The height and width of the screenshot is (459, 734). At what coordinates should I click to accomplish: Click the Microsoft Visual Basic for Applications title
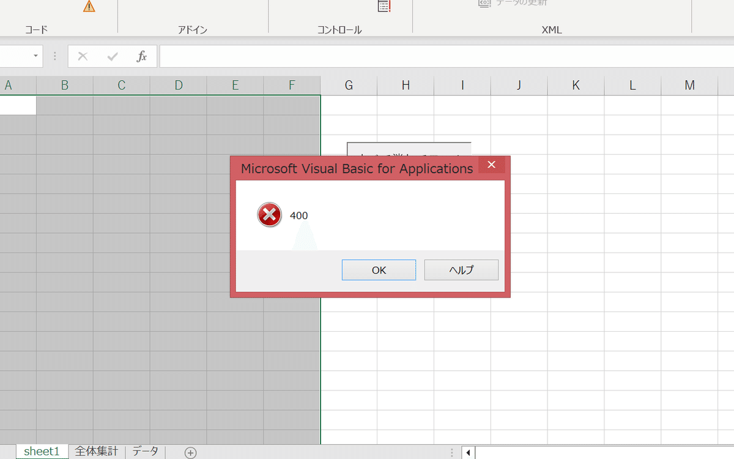[357, 168]
